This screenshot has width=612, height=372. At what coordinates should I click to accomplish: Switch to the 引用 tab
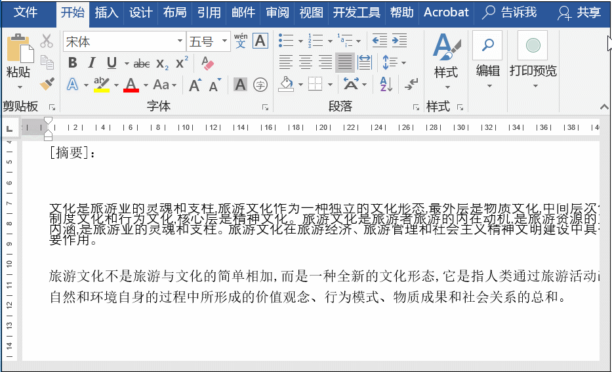click(x=209, y=13)
